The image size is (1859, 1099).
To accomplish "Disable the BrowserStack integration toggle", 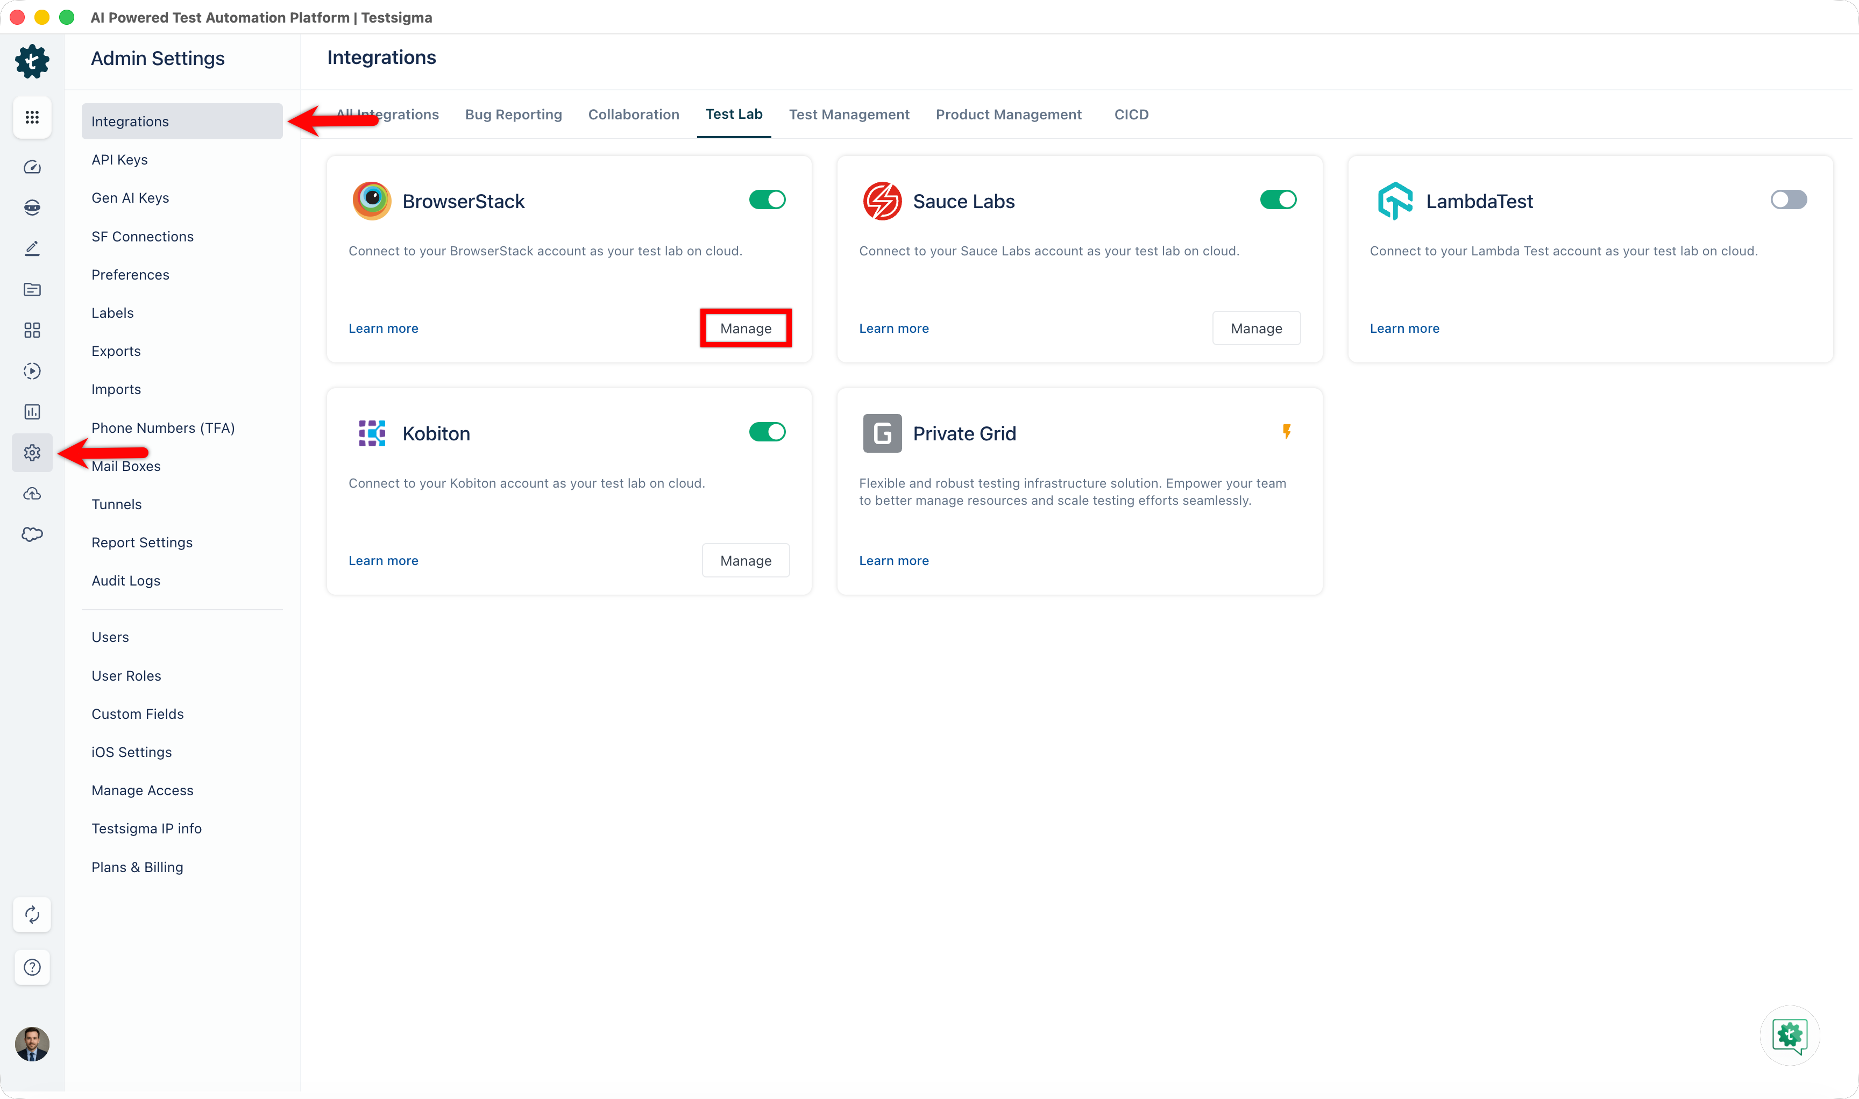I will 767,199.
